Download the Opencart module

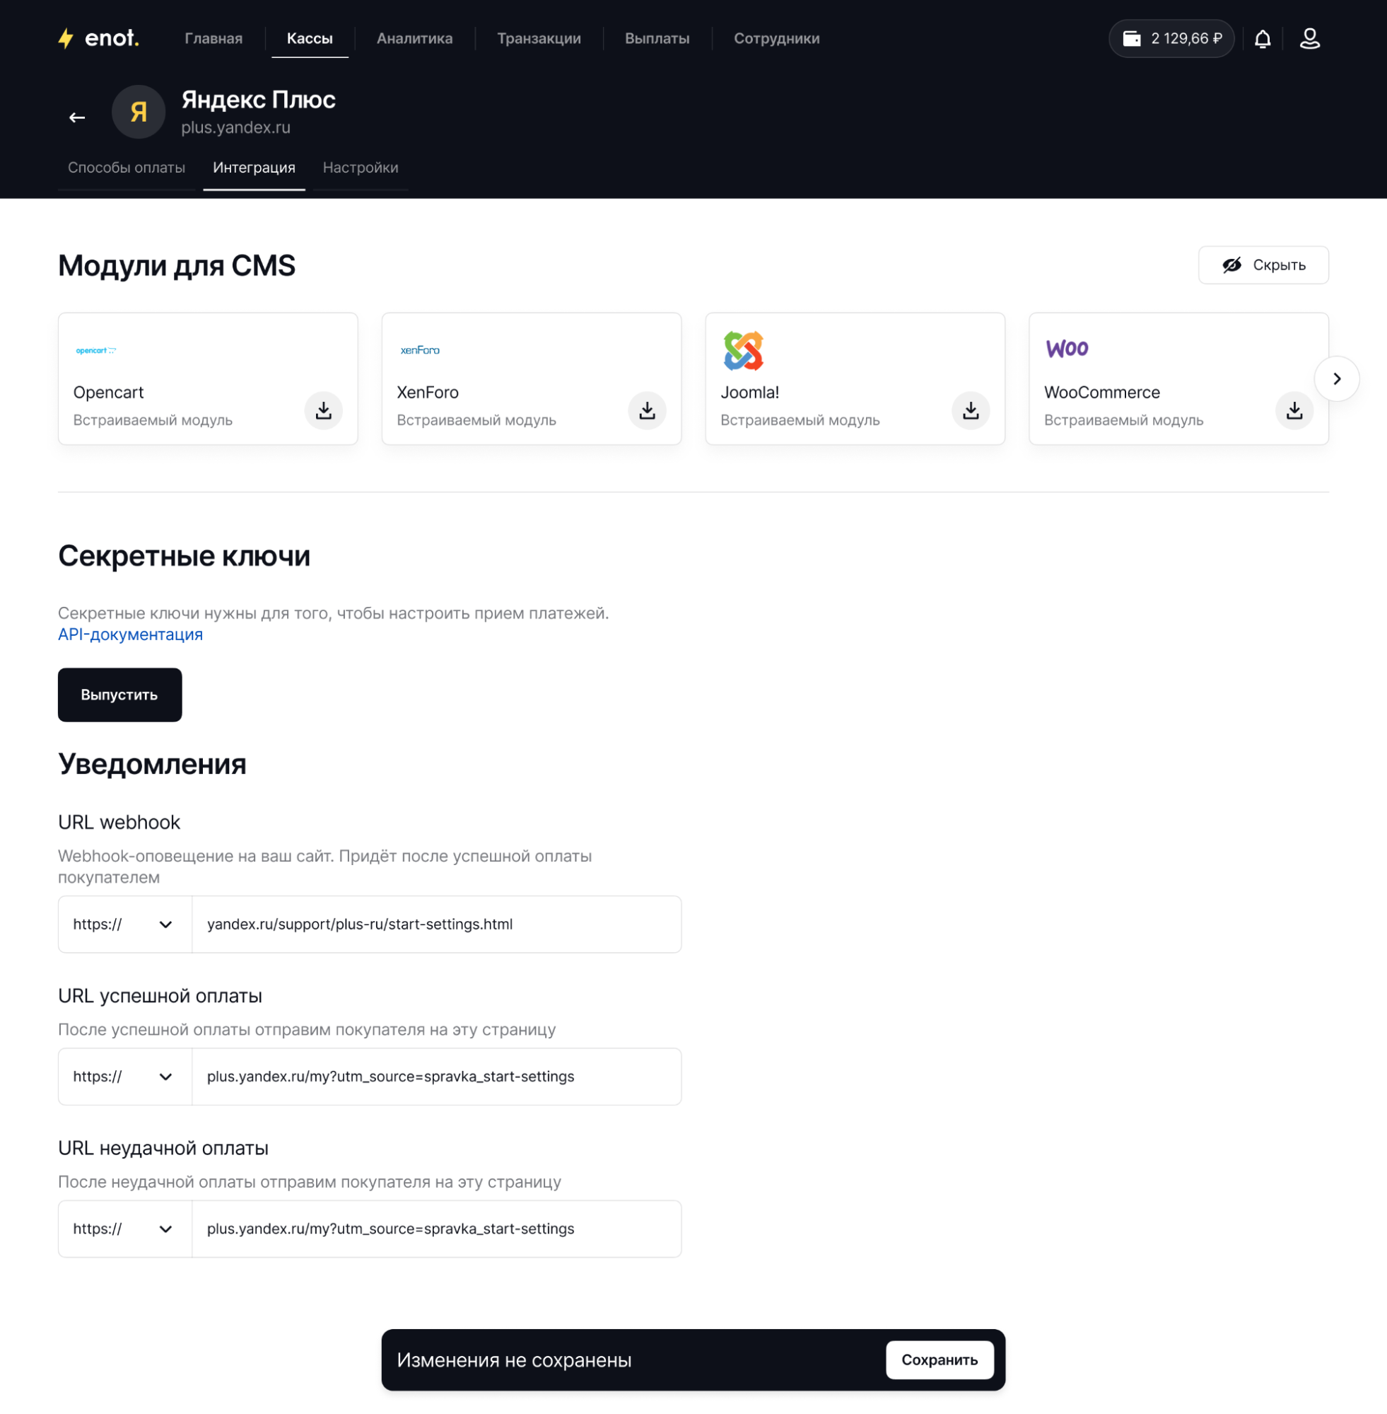[324, 411]
